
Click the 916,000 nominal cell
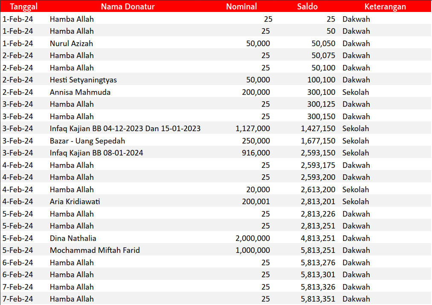(258, 153)
